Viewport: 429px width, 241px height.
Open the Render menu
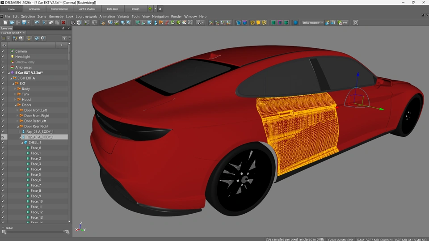click(x=176, y=17)
